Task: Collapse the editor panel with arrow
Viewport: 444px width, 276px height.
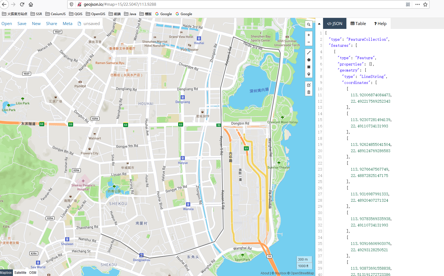Action: coord(319,24)
